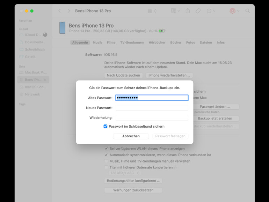Click the iPhone device icon in header
This screenshot has height=202, width=269.
pyautogui.click(x=62, y=28)
